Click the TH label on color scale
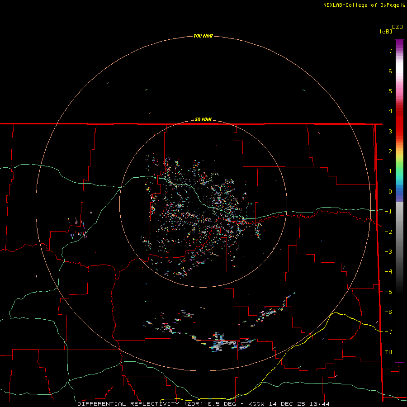 [388, 352]
